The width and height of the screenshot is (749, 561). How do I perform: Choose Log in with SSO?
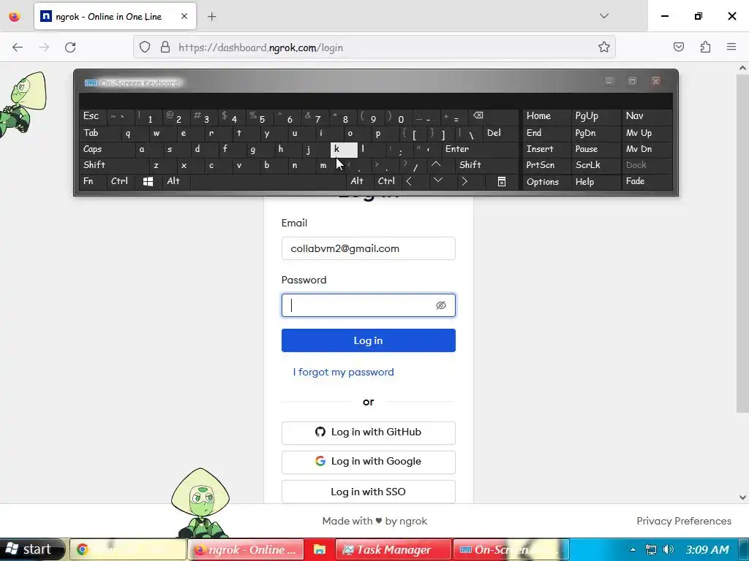(x=369, y=492)
